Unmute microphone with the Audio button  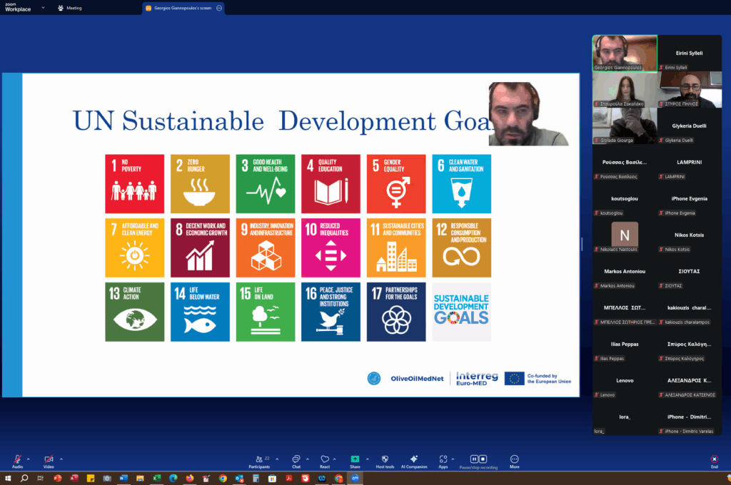pyautogui.click(x=17, y=459)
